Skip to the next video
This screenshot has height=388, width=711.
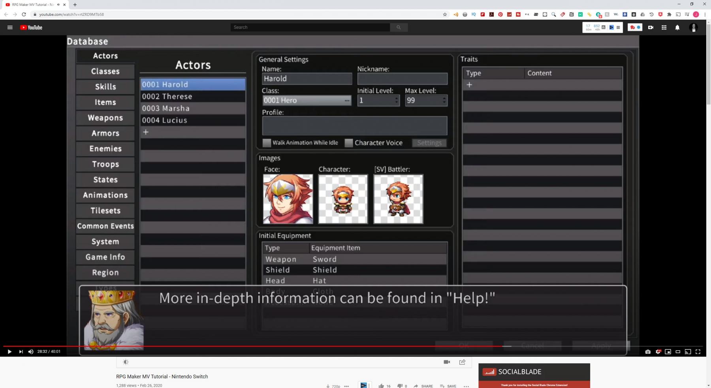click(21, 352)
